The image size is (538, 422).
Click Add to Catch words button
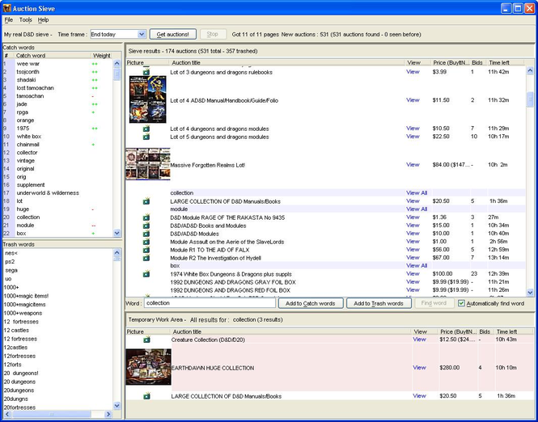(311, 303)
